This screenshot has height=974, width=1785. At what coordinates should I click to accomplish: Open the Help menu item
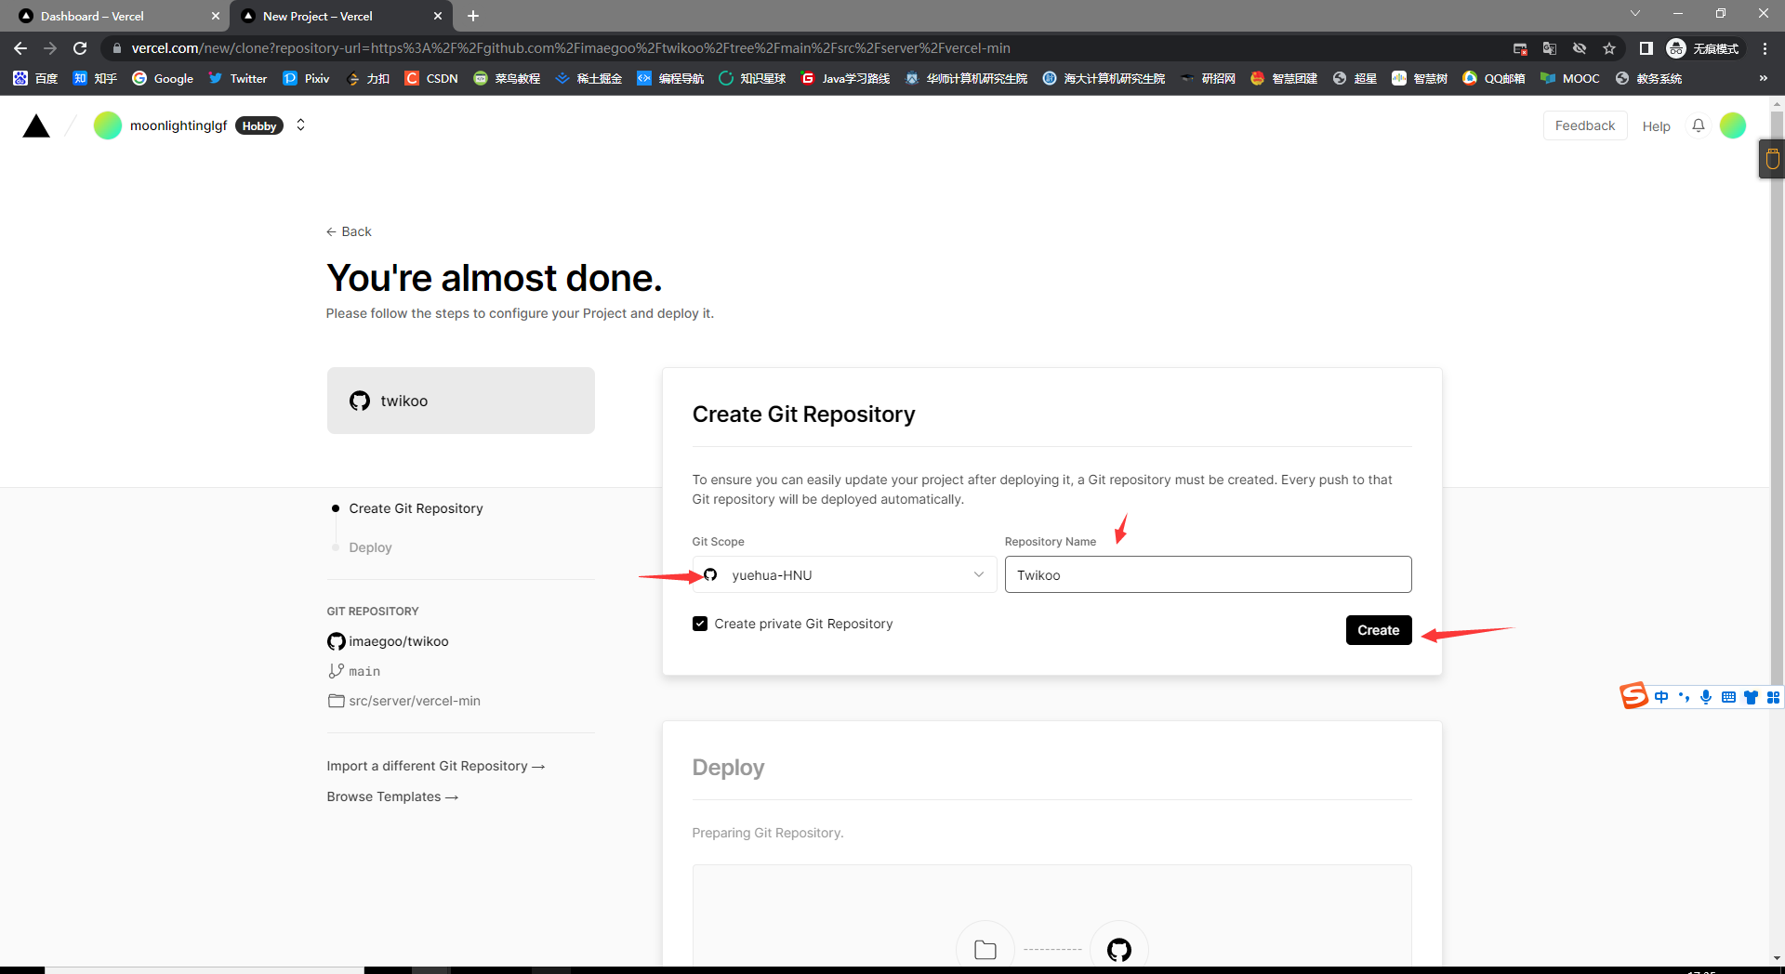1656,126
